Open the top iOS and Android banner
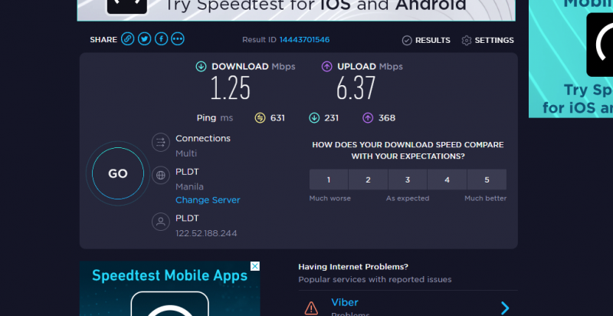 296,11
